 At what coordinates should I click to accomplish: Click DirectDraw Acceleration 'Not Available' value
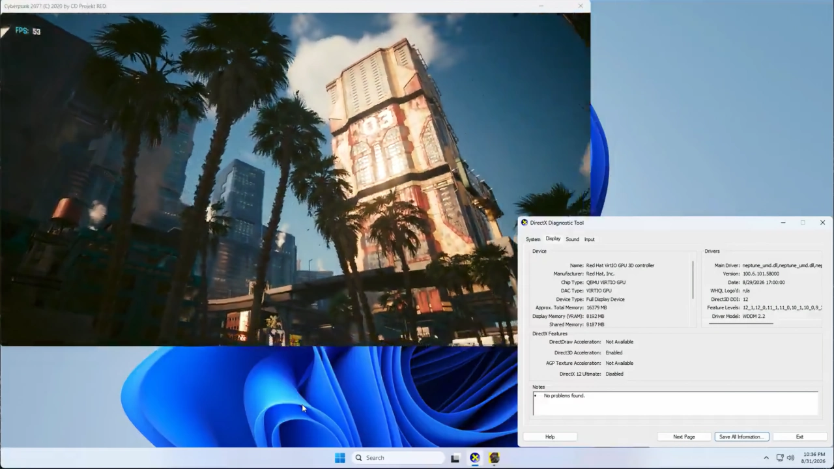pyautogui.click(x=619, y=342)
